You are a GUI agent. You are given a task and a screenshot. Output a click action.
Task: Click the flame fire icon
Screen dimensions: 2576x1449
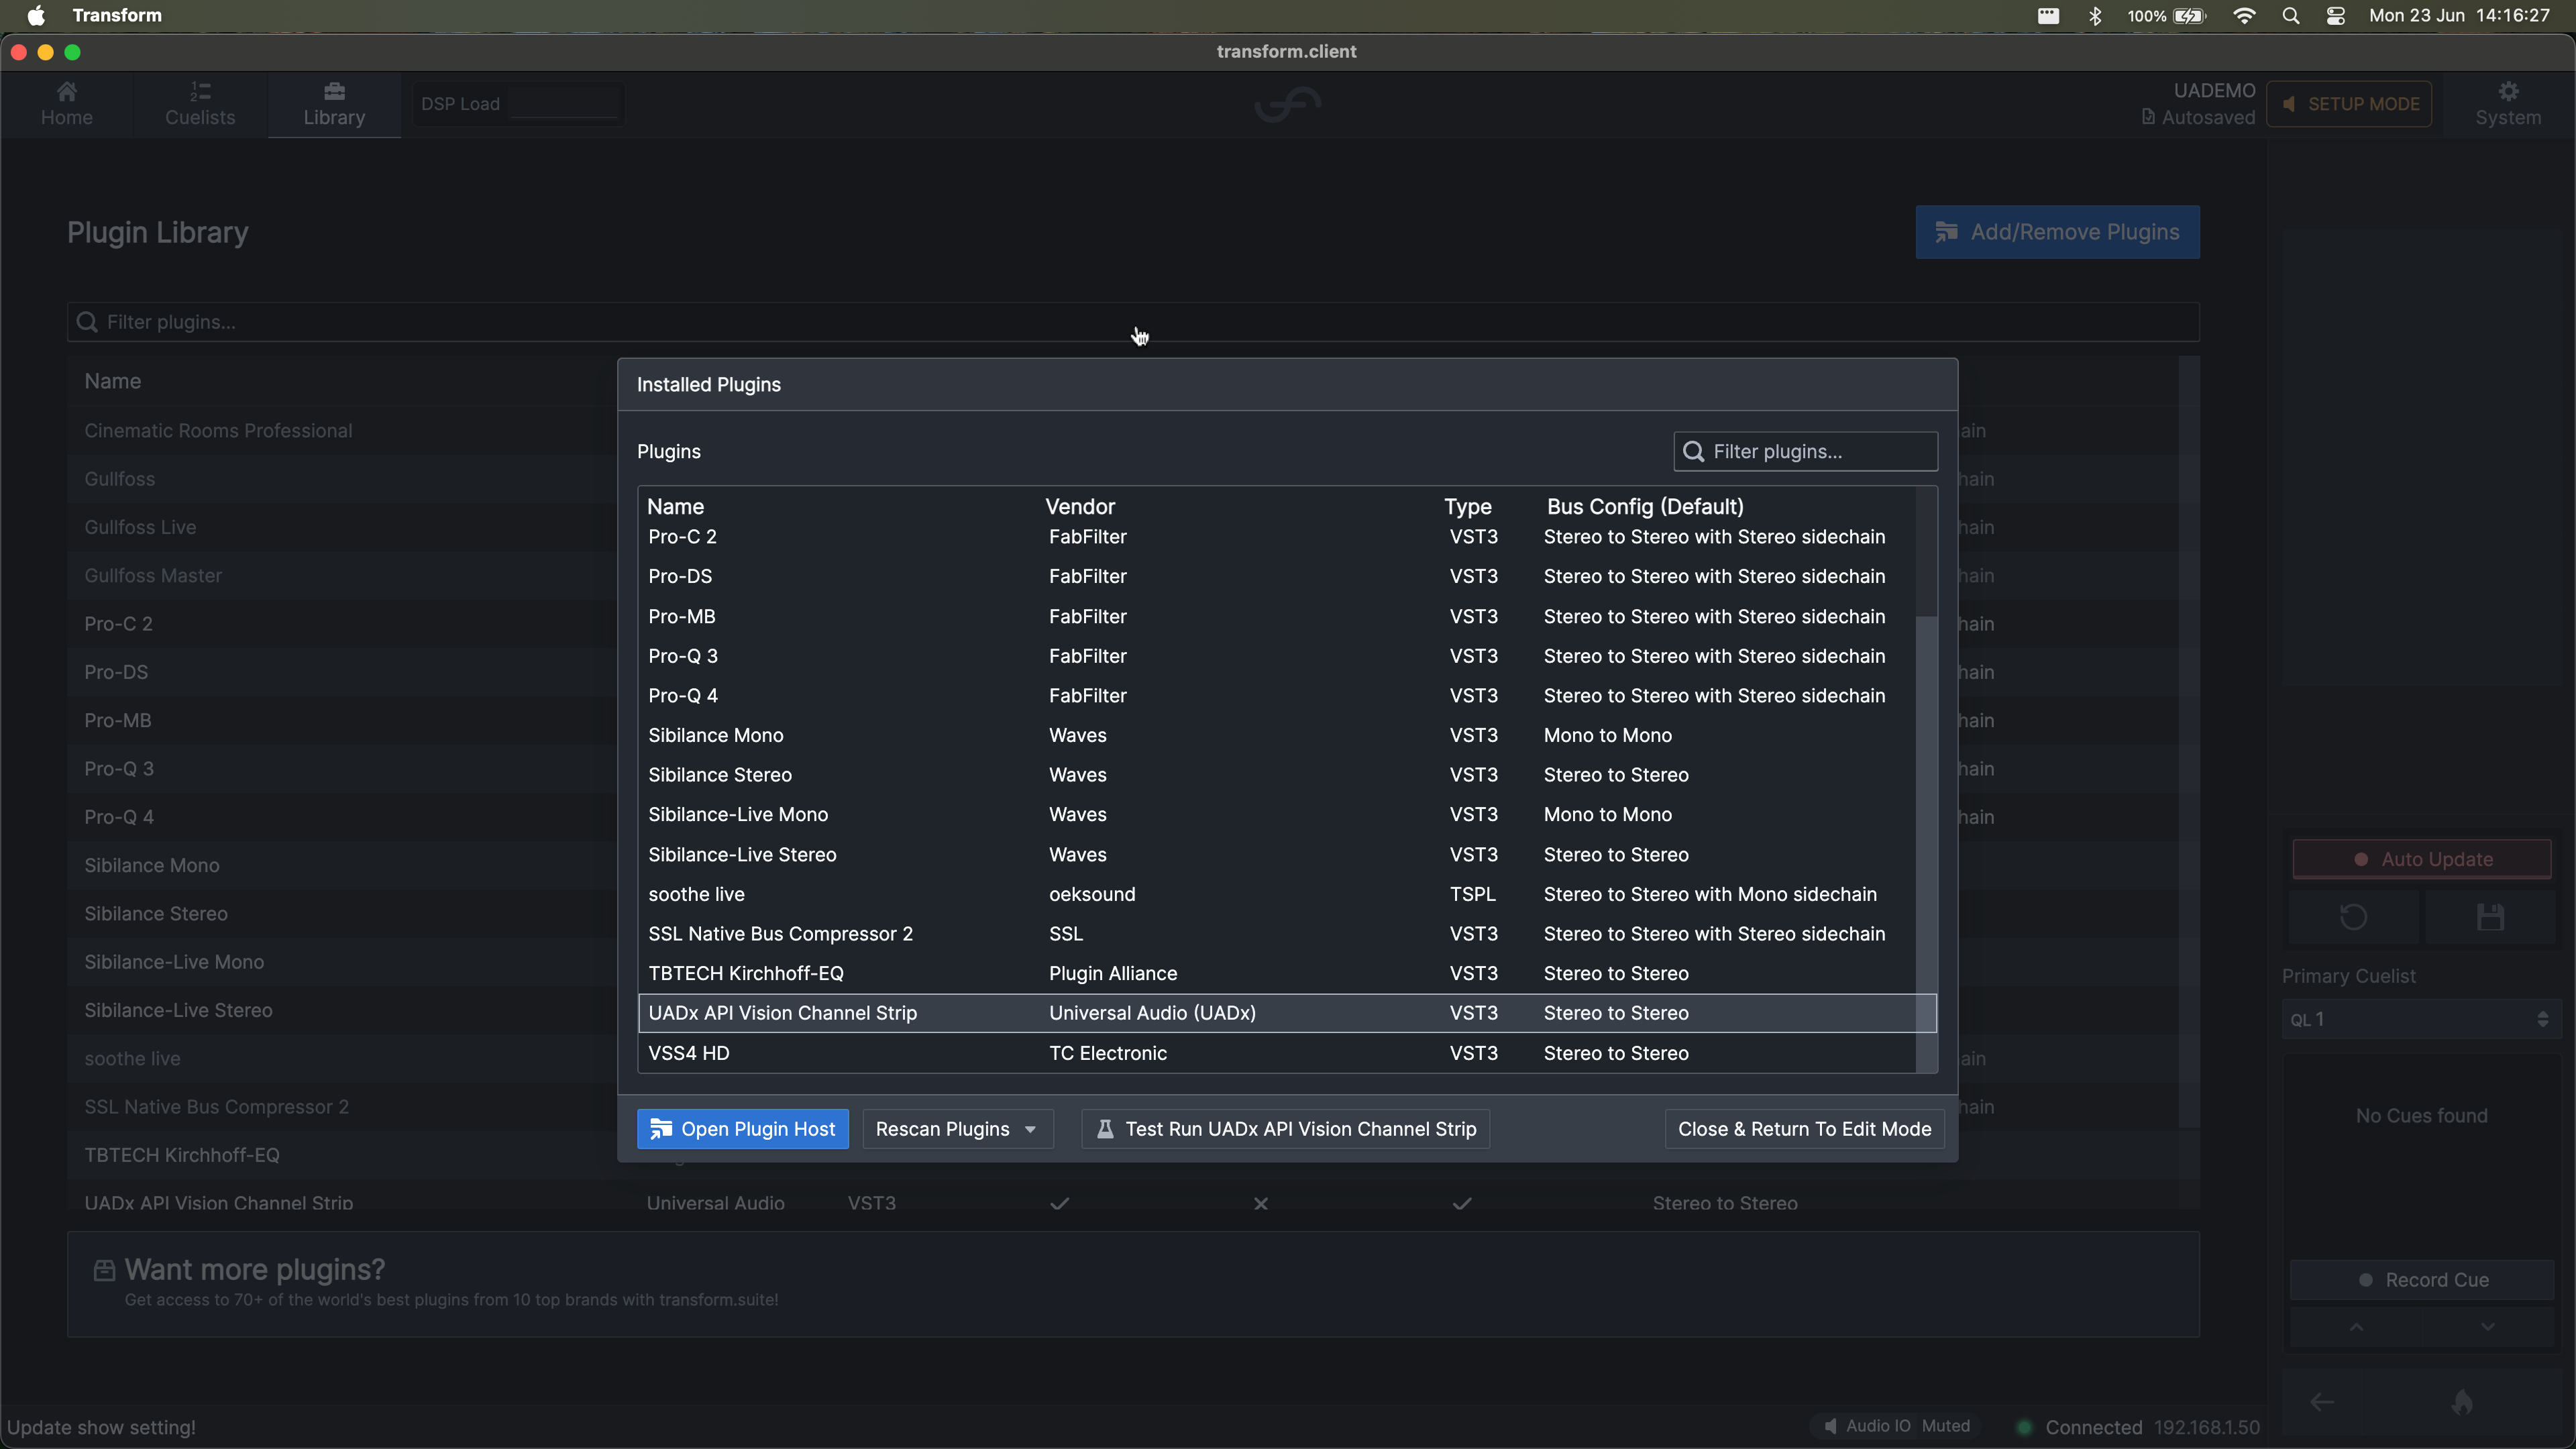click(2462, 1402)
